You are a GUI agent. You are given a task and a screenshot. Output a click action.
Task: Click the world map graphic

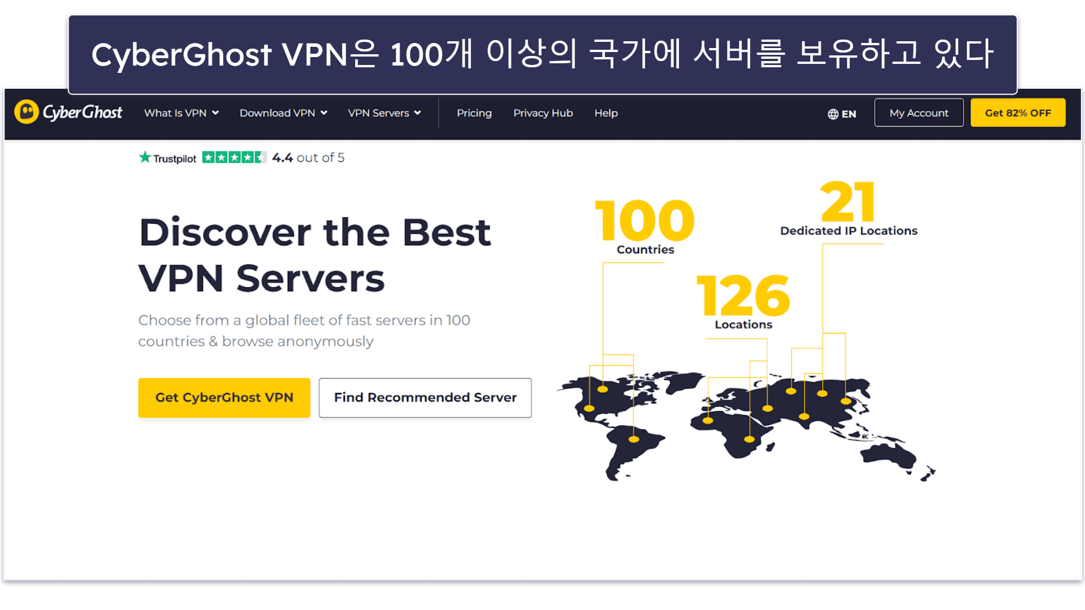click(x=746, y=426)
